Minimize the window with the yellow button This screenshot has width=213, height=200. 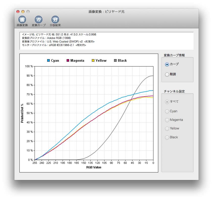(x=23, y=12)
